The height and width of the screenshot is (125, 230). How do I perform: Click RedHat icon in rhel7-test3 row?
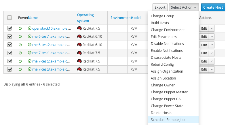(x=79, y=69)
